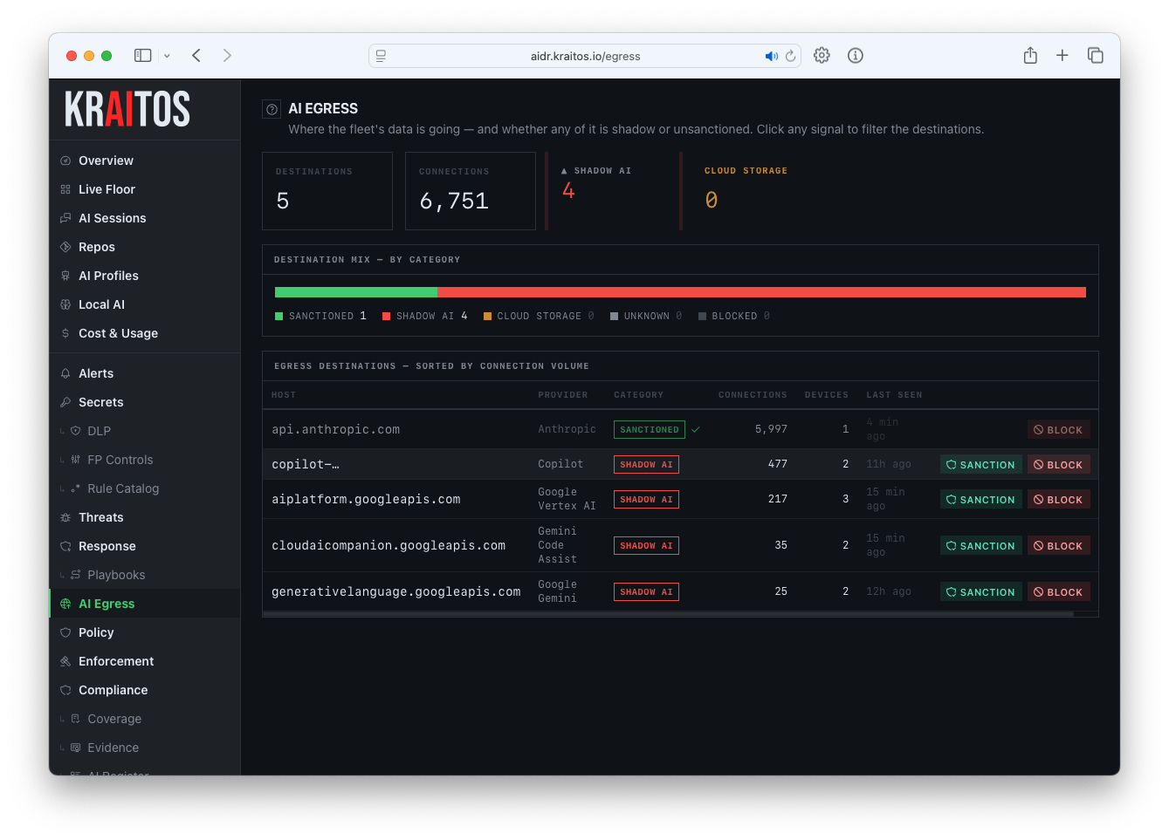Toggle the Safari sidebar button
The width and height of the screenshot is (1169, 840).
(142, 56)
